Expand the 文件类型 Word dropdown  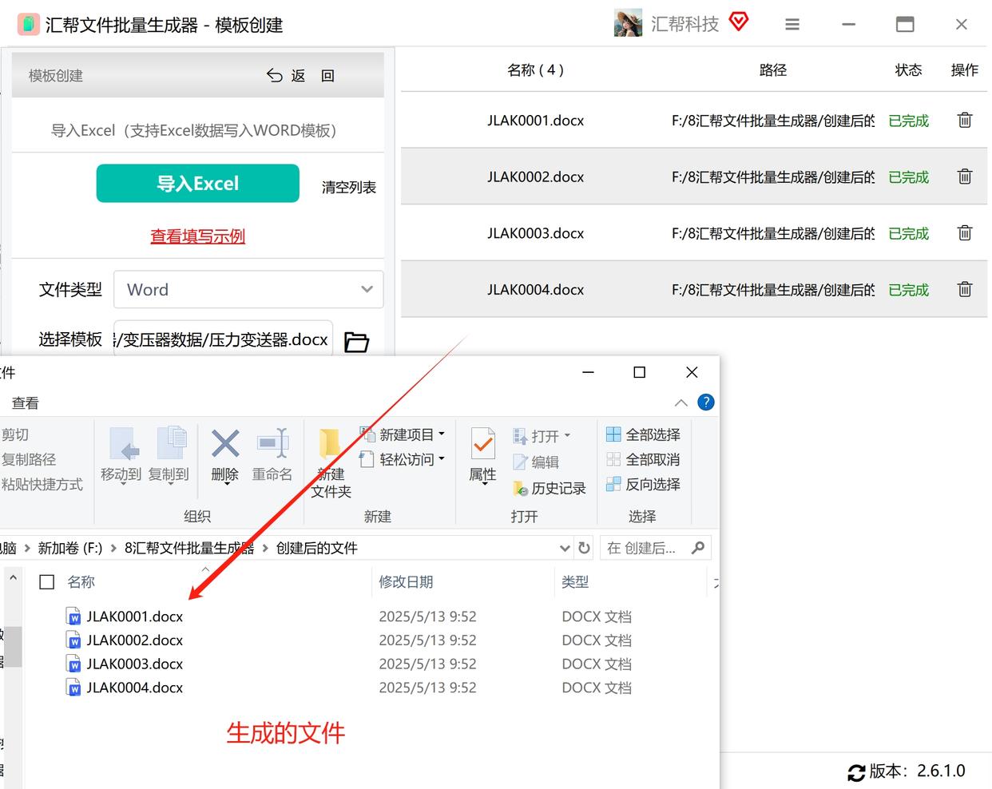[x=248, y=290]
